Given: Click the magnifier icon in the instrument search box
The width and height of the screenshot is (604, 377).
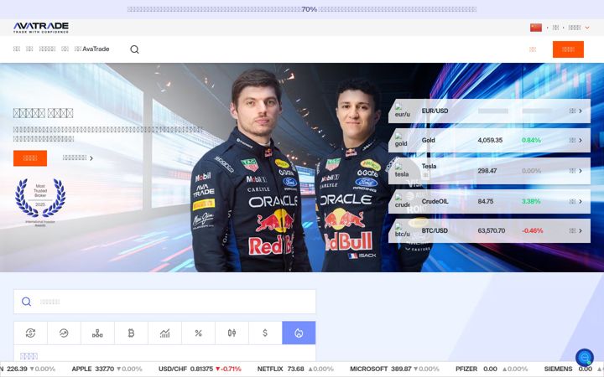Looking at the screenshot, I should point(26,302).
